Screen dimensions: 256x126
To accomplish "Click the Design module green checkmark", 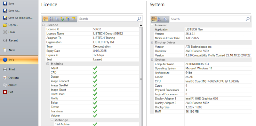I will point(95,77).
